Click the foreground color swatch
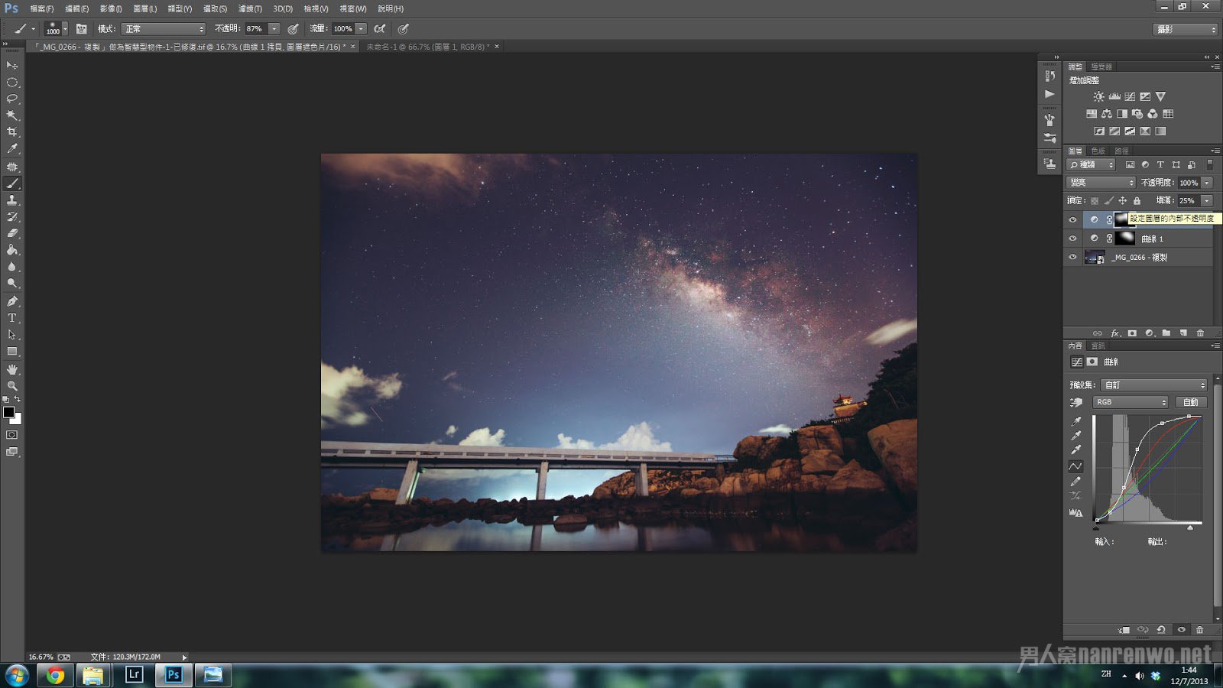Viewport: 1223px width, 688px height. click(x=8, y=413)
